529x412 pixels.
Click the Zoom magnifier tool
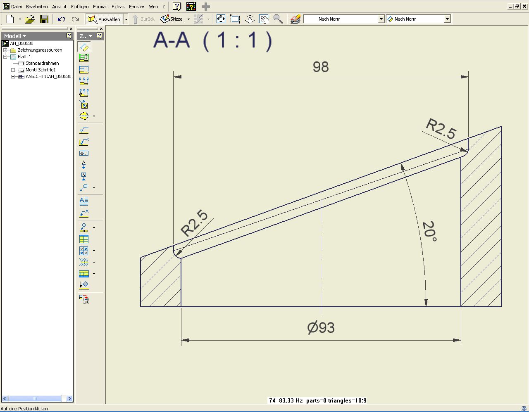click(x=278, y=19)
